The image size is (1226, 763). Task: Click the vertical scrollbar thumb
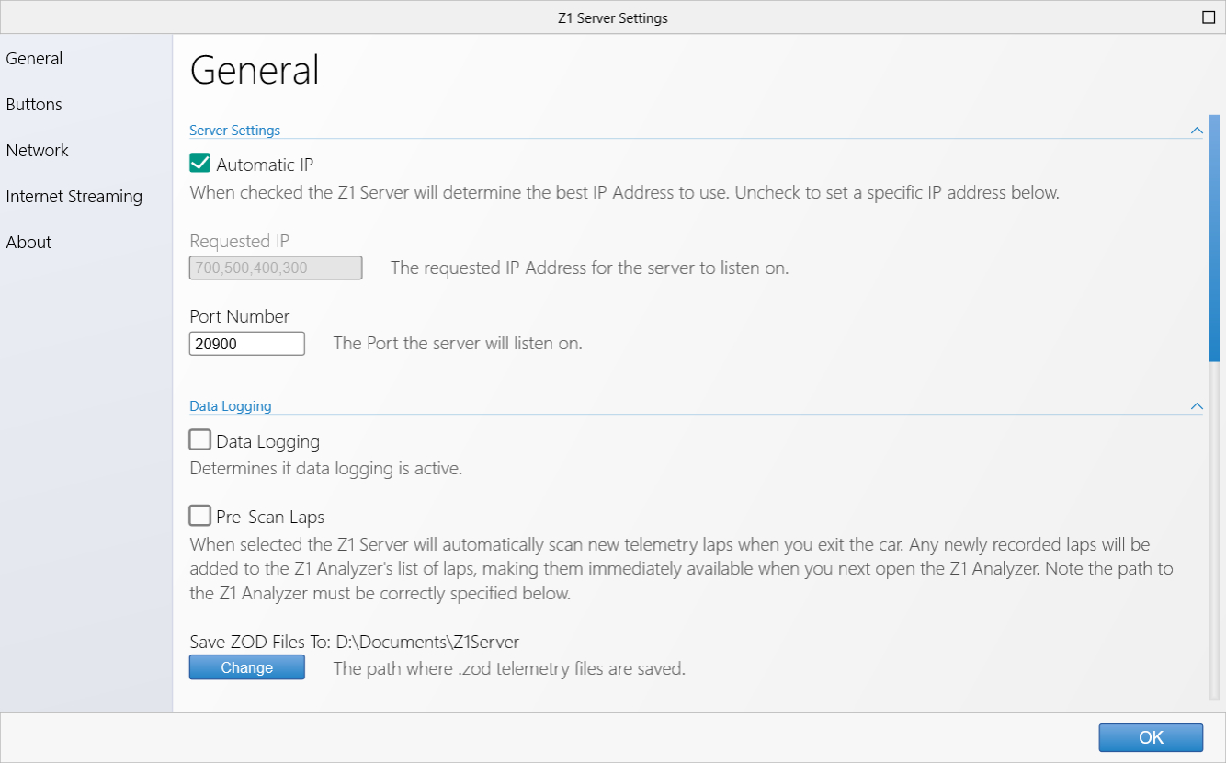[x=1214, y=239]
